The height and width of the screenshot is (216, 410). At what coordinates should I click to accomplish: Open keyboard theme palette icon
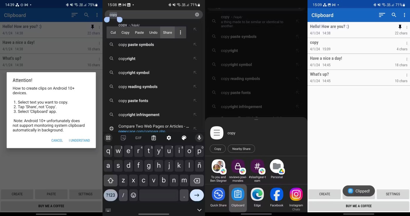(184, 138)
